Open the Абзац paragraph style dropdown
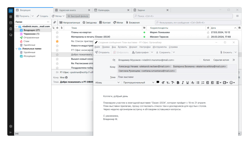The image size is (249, 143). (x=107, y=83)
